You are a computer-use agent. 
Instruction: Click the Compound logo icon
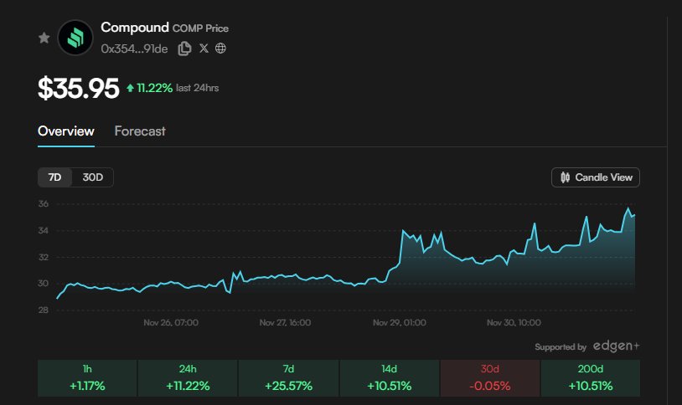coord(75,38)
